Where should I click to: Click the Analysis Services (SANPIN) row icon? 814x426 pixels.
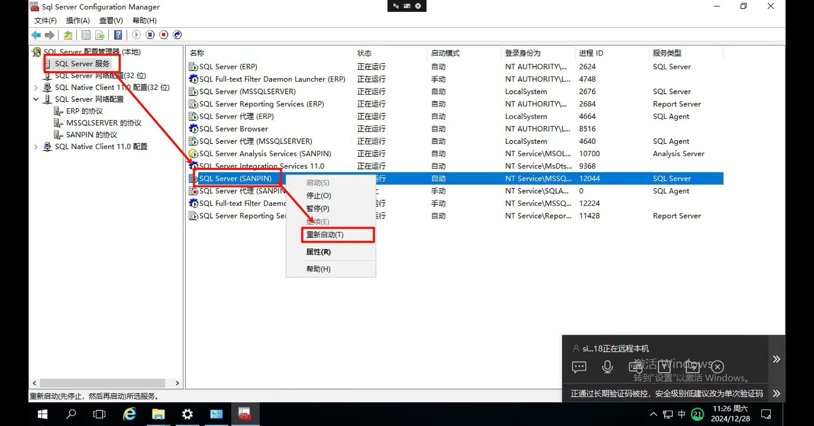point(194,154)
